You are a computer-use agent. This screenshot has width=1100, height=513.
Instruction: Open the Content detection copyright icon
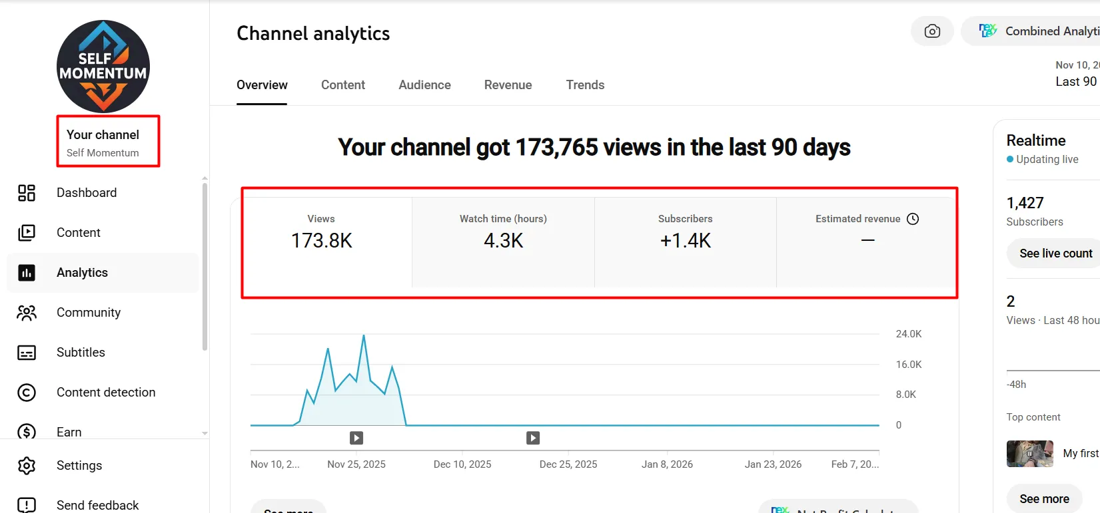[x=27, y=393]
